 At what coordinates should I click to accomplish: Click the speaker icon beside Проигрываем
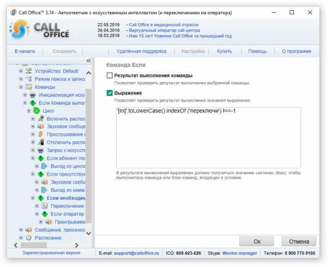[49, 222]
